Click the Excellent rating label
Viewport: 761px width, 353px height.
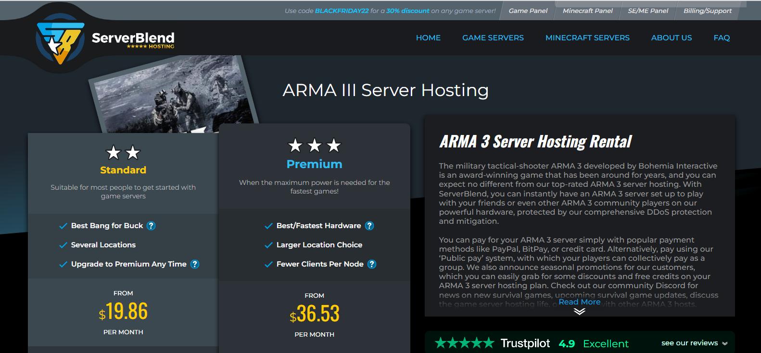tap(606, 344)
